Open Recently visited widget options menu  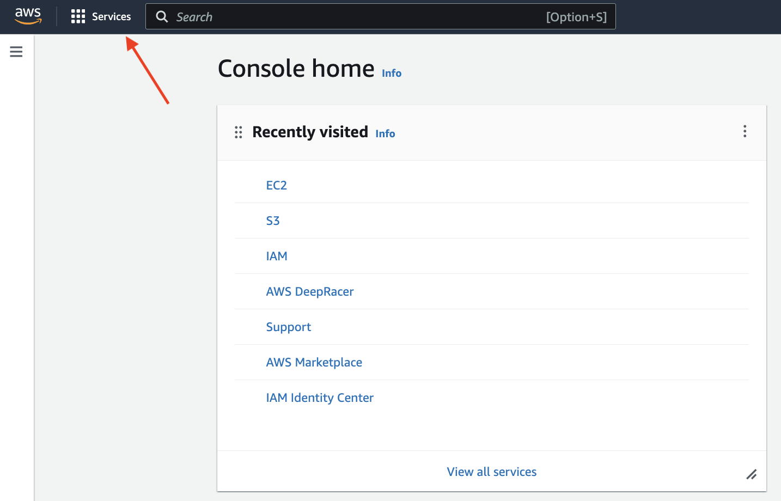click(x=745, y=131)
